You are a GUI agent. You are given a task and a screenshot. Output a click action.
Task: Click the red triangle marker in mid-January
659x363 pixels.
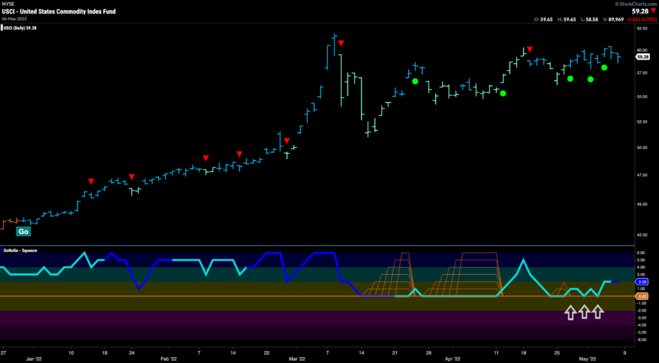(x=91, y=181)
